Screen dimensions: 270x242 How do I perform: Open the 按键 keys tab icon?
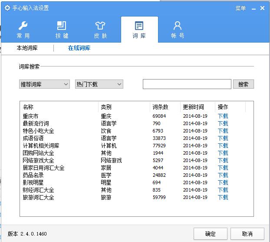pyautogui.click(x=62, y=30)
